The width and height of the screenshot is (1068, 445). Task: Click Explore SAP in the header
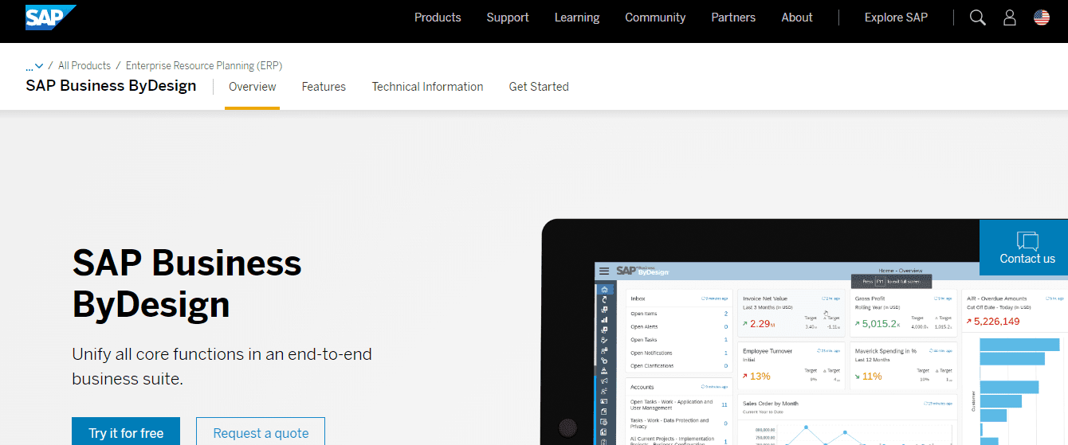point(896,18)
